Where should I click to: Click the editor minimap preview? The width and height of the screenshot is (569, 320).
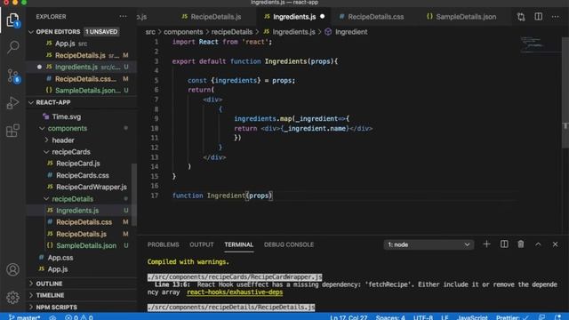point(540,44)
